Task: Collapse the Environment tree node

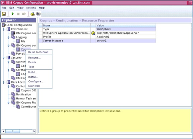Action: coord(4,29)
